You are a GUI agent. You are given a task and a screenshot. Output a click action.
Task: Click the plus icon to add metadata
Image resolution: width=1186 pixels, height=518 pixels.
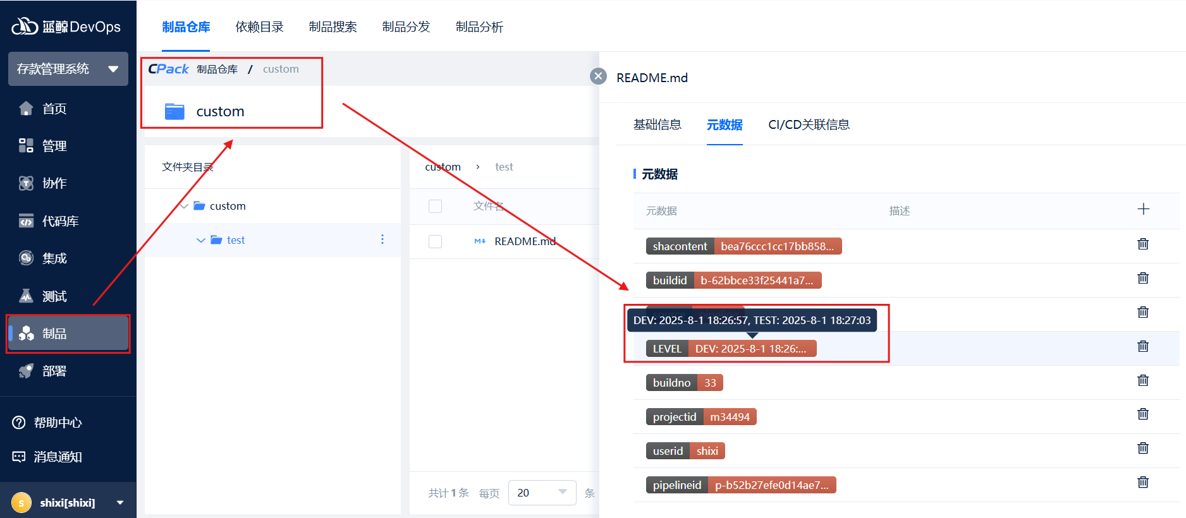click(1143, 209)
